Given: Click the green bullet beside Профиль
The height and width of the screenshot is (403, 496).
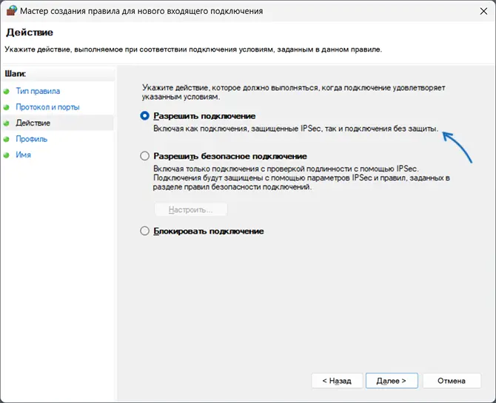Looking at the screenshot, I should pos(7,139).
